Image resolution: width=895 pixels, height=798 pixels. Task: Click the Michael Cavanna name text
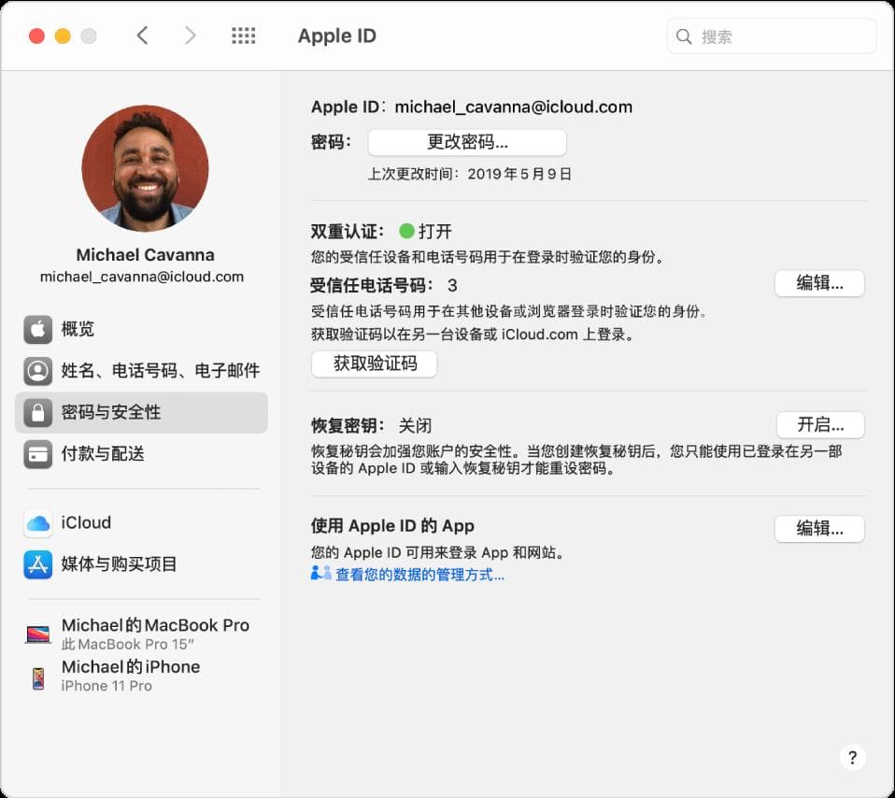coord(146,254)
